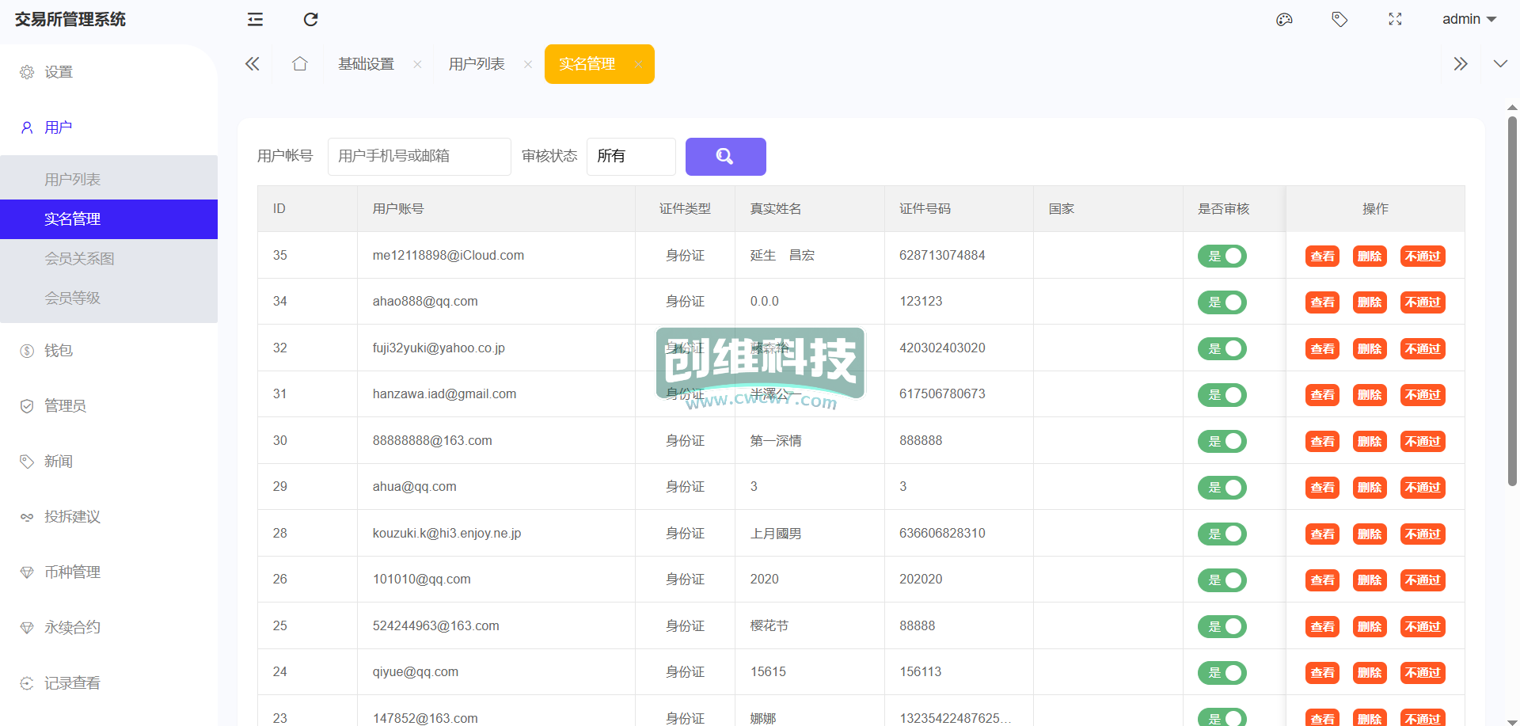Click 不通过 for user ID 32
Image resolution: width=1520 pixels, height=726 pixels.
[1422, 349]
